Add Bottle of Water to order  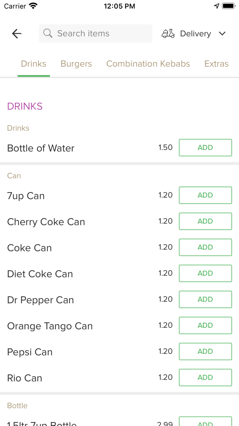pos(205,148)
